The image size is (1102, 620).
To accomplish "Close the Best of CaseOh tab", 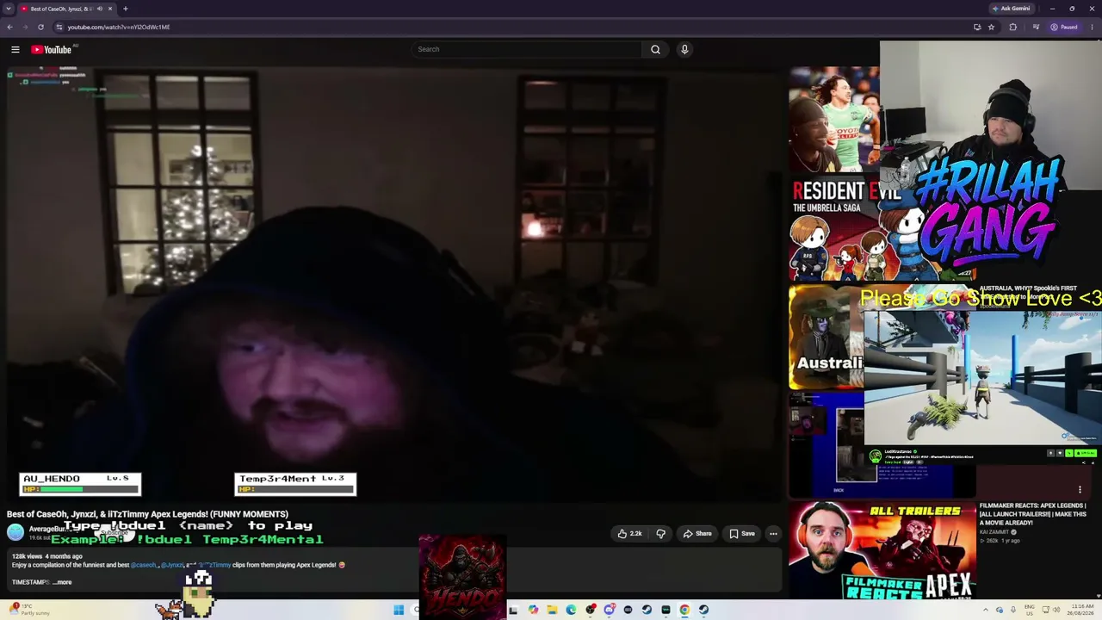I will click(x=110, y=9).
